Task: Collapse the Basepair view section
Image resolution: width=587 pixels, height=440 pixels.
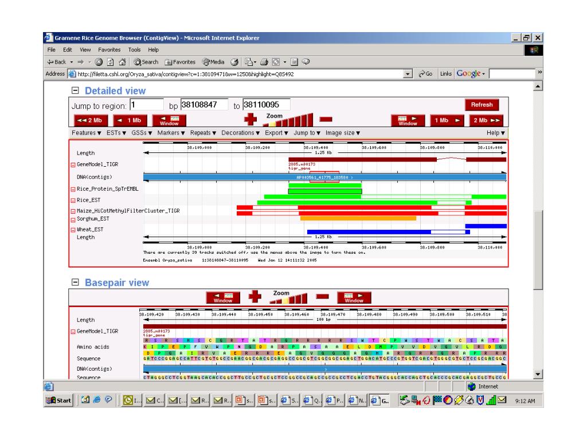Action: (75, 282)
